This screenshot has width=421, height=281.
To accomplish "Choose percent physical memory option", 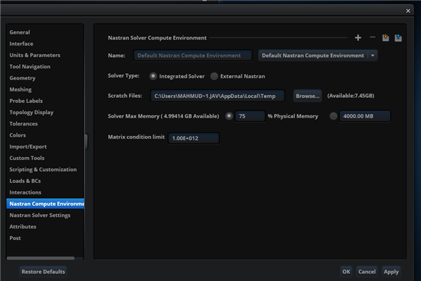I will tap(229, 116).
